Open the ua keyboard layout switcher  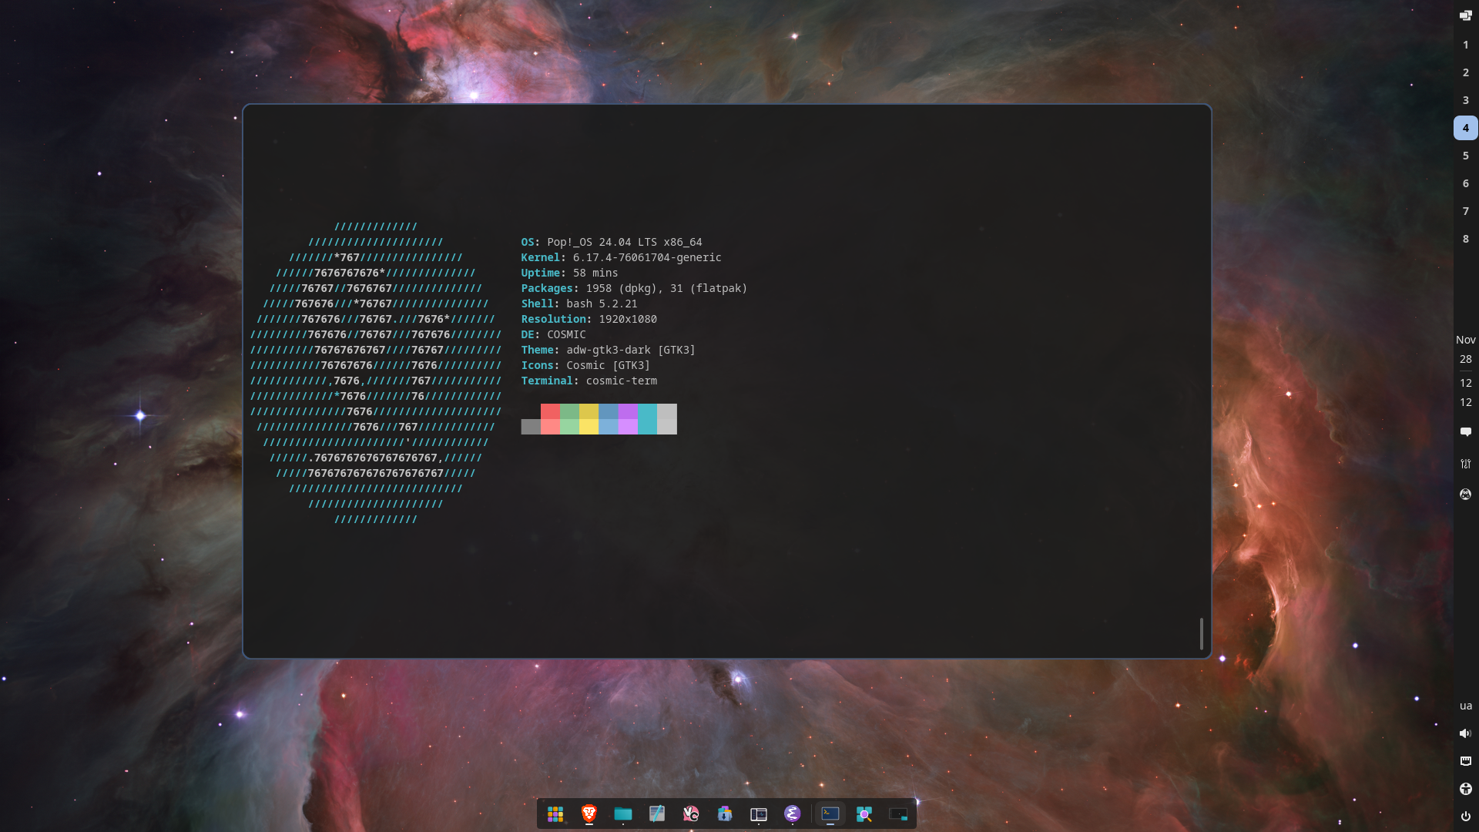[1465, 706]
